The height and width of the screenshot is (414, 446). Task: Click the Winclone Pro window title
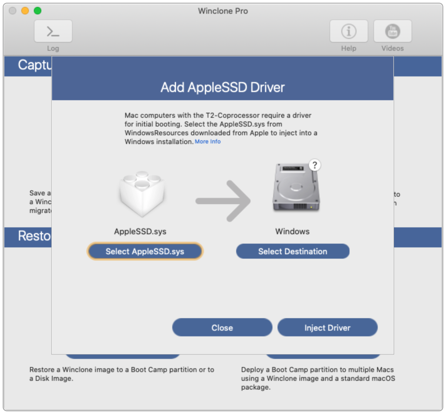point(223,11)
